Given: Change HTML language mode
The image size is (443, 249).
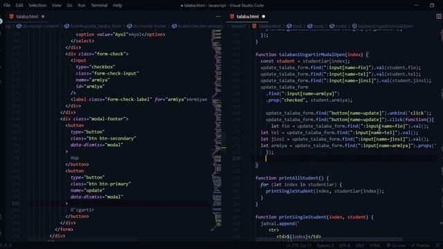Looking at the screenshot, I should (x=375, y=246).
